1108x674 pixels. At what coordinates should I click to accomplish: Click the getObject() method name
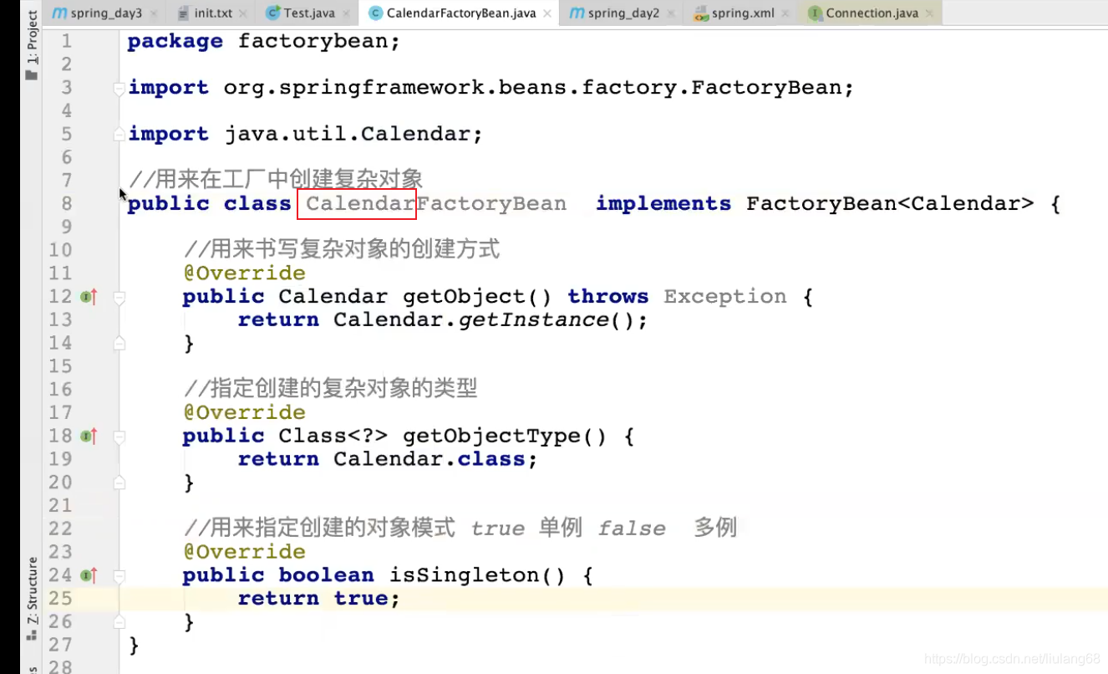pos(477,297)
